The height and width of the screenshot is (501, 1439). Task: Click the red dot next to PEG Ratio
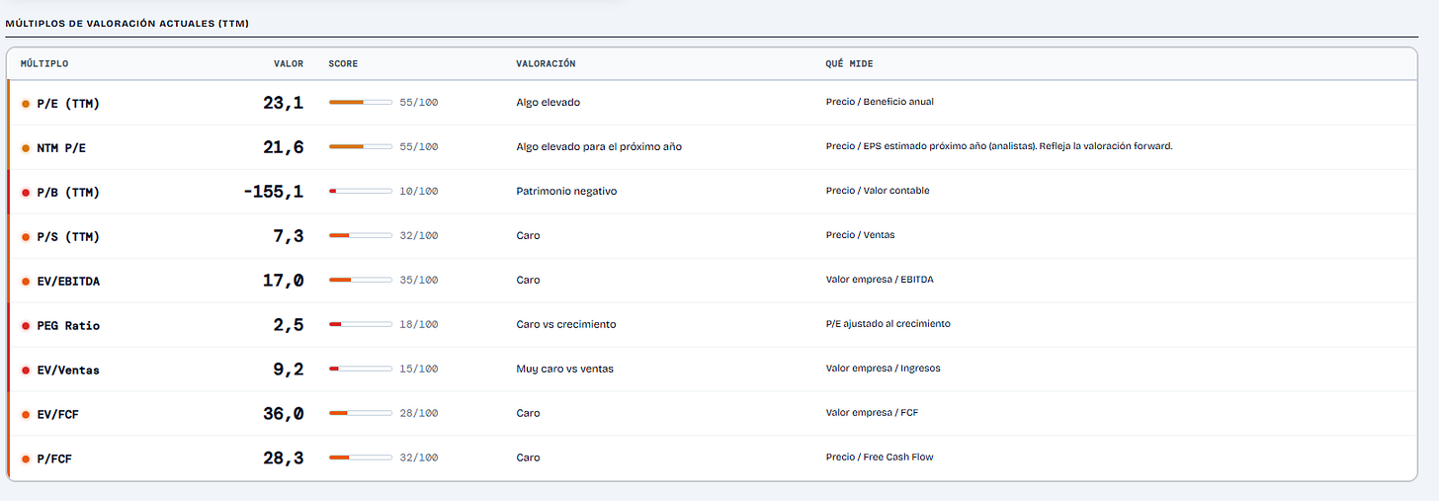click(x=26, y=325)
